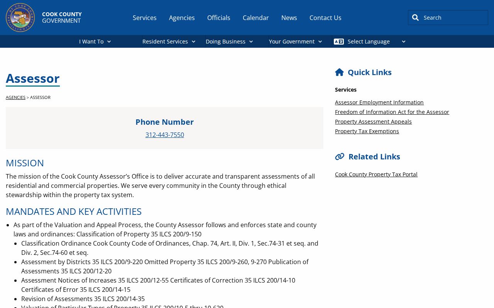Call the phone number 312-443-7550 link
The height and width of the screenshot is (308, 494).
point(165,135)
